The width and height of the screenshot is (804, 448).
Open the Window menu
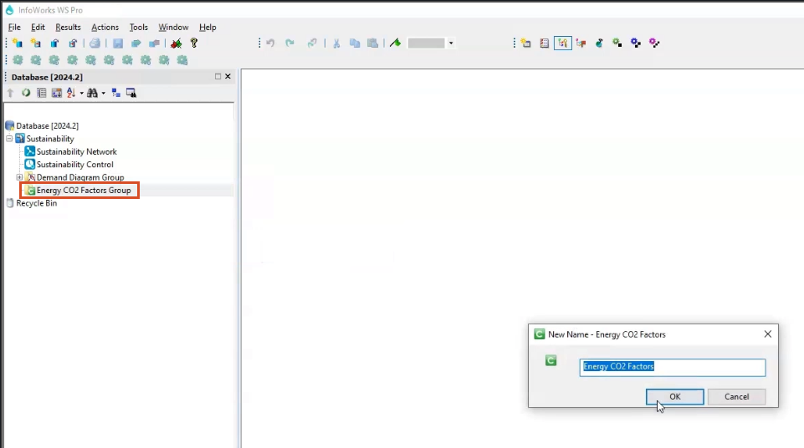(x=173, y=27)
